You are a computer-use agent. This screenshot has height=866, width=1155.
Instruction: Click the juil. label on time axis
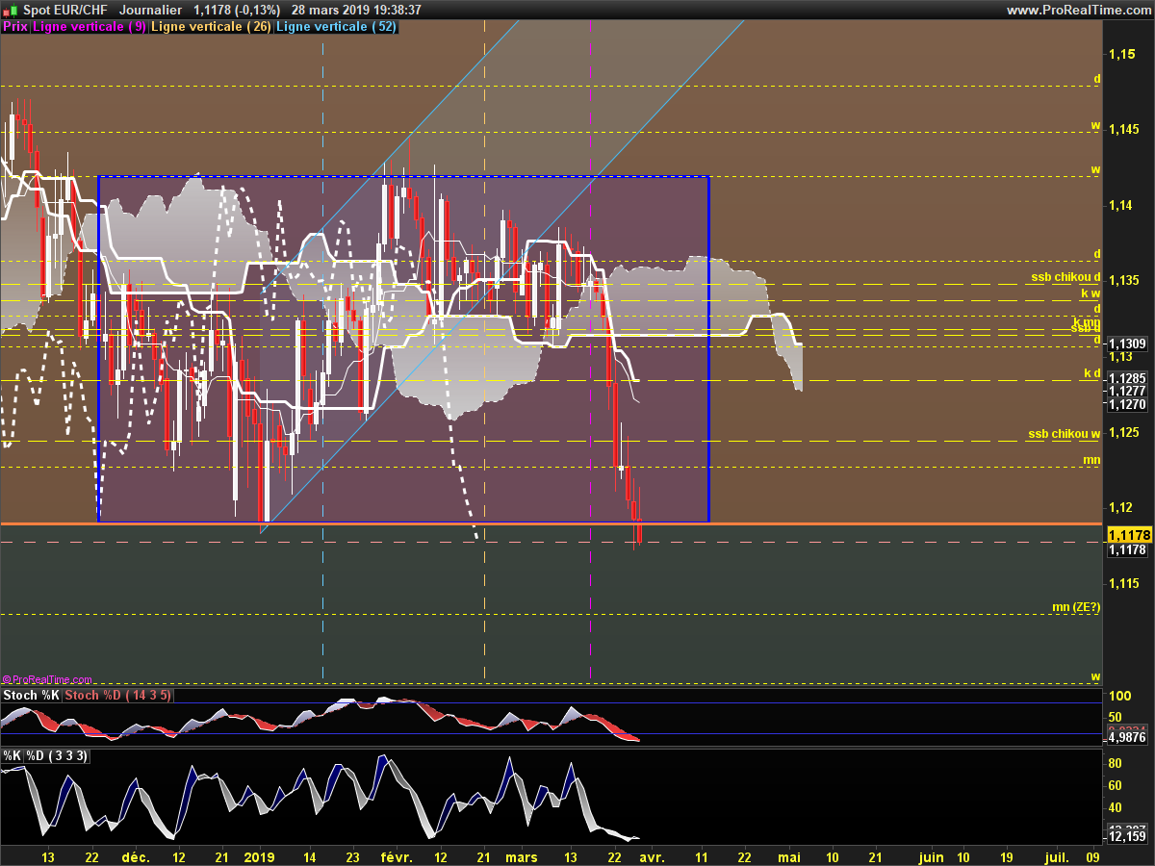point(1056,855)
